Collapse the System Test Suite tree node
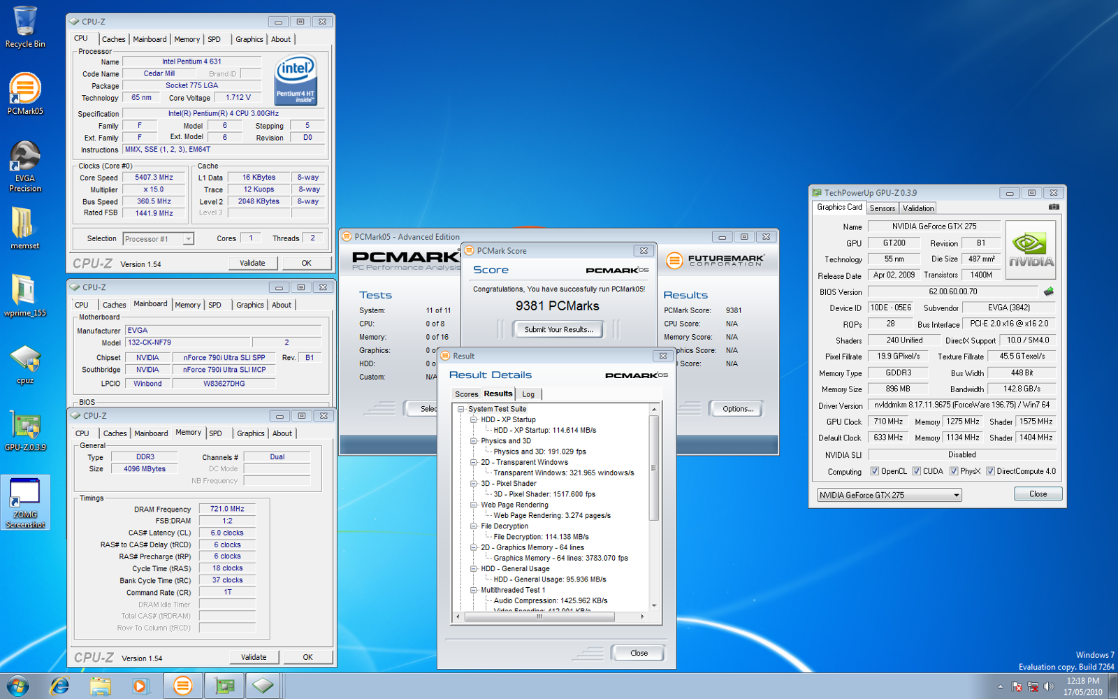Screen dimensions: 1118x699 (461, 409)
